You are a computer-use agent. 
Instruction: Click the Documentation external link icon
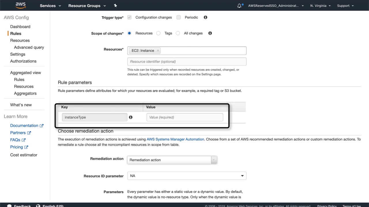coord(42,126)
